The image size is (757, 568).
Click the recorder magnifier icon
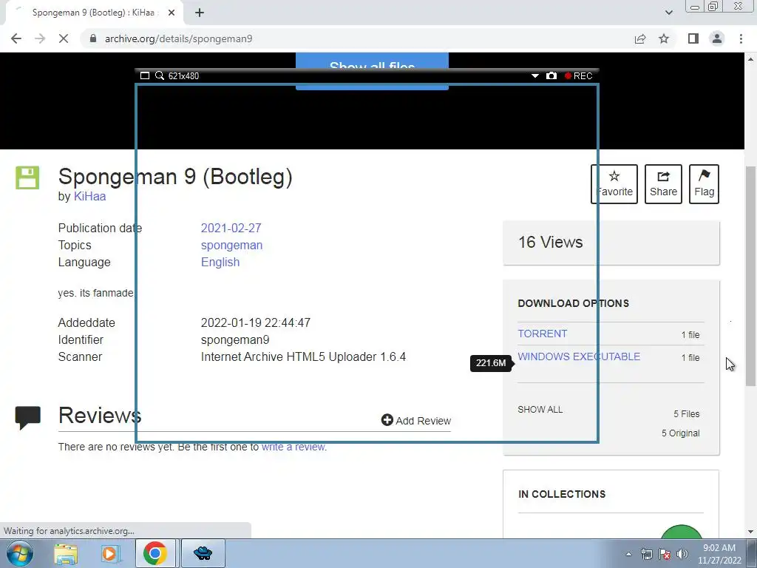tap(160, 75)
